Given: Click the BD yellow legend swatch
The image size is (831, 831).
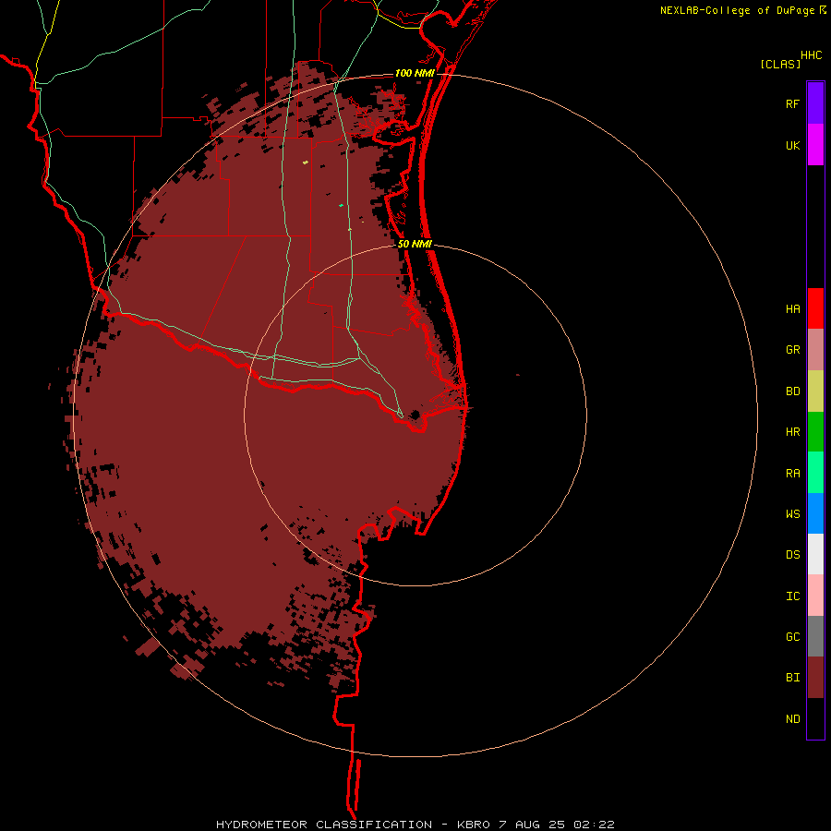Looking at the screenshot, I should [x=815, y=391].
